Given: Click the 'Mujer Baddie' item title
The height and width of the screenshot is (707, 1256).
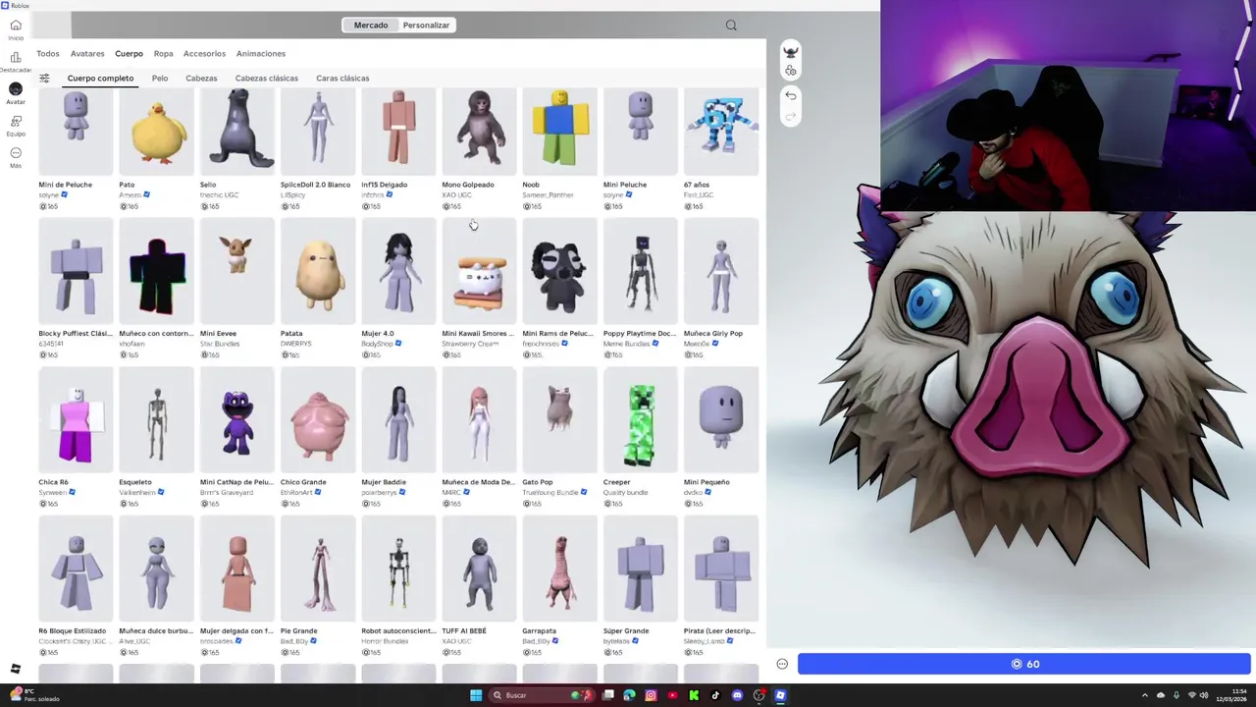Looking at the screenshot, I should pos(384,482).
